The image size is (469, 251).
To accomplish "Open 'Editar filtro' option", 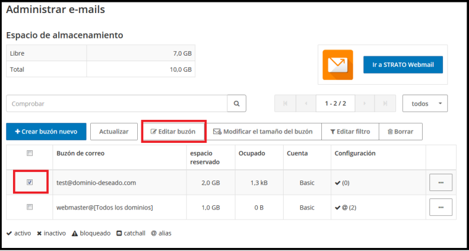I will click(x=350, y=132).
